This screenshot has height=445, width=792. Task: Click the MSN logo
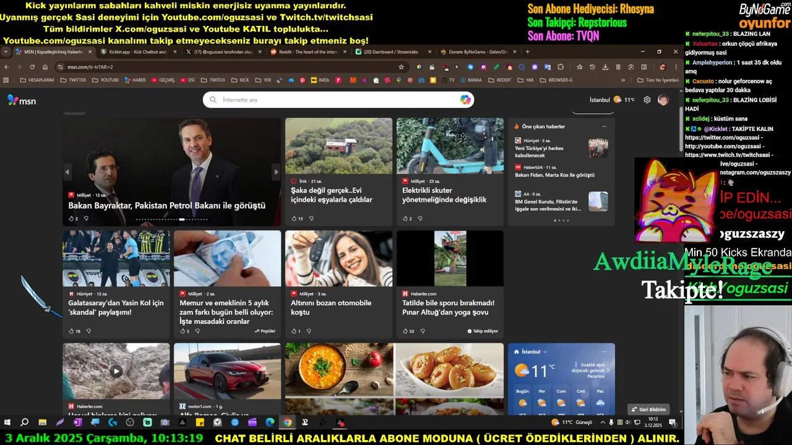point(22,100)
